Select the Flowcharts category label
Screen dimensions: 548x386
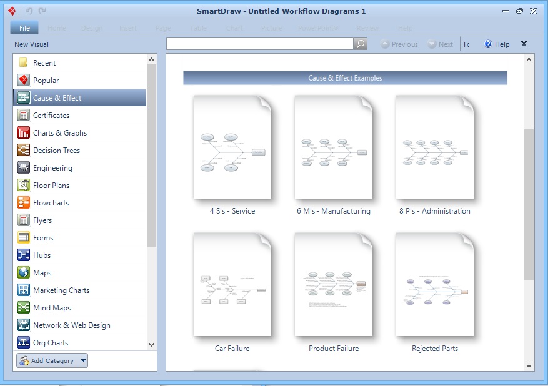[51, 203]
